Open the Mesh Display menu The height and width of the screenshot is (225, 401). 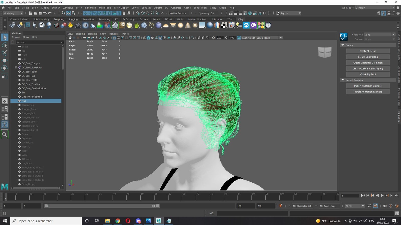[x=121, y=8]
